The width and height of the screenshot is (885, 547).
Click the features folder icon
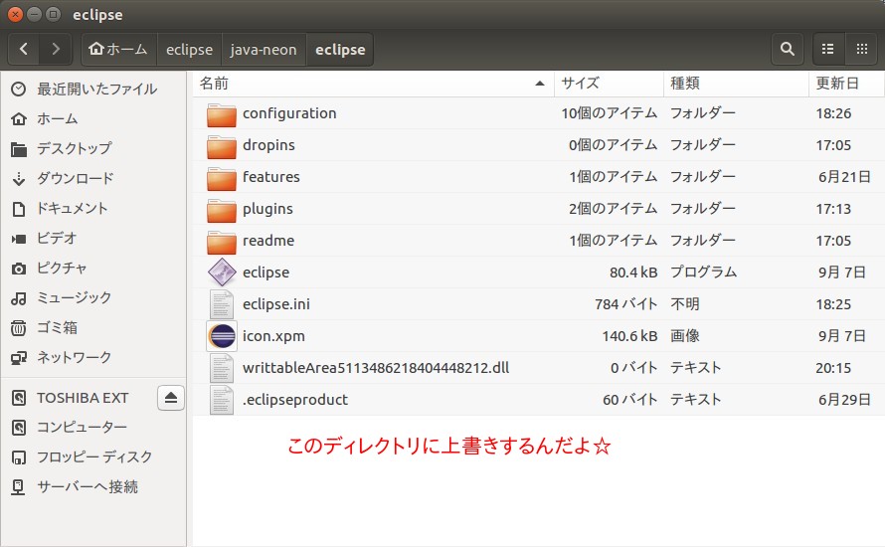click(221, 177)
